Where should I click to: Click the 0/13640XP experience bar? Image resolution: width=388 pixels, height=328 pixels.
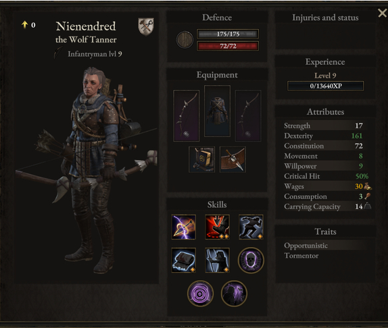[x=325, y=86]
